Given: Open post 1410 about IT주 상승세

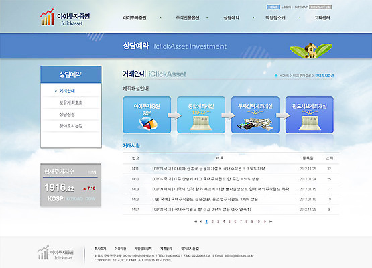Looking at the screenshot, I should click(206, 179).
